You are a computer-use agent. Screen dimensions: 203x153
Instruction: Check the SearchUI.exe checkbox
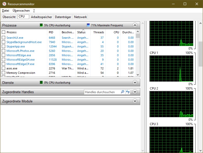click(x=4, y=38)
